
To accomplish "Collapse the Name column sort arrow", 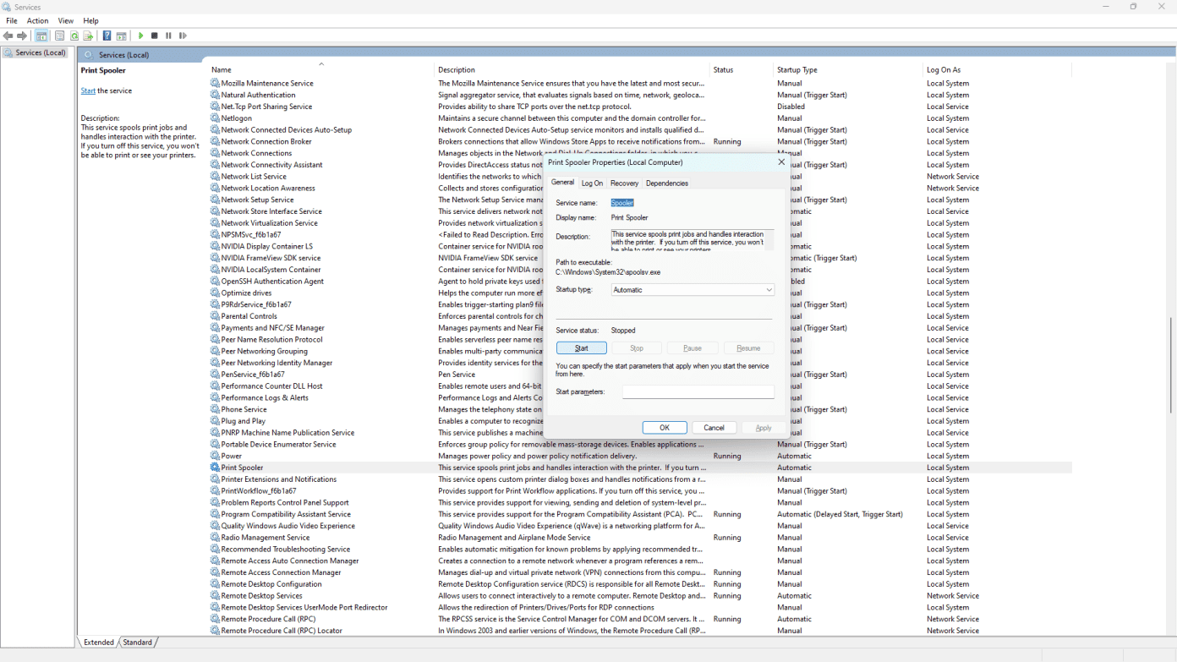I will [321, 63].
